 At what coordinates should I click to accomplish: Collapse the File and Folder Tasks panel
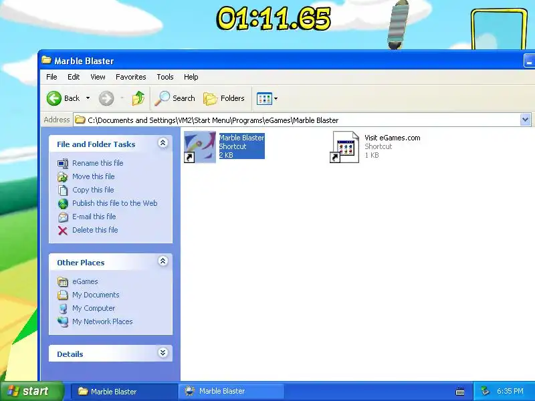[x=163, y=143]
